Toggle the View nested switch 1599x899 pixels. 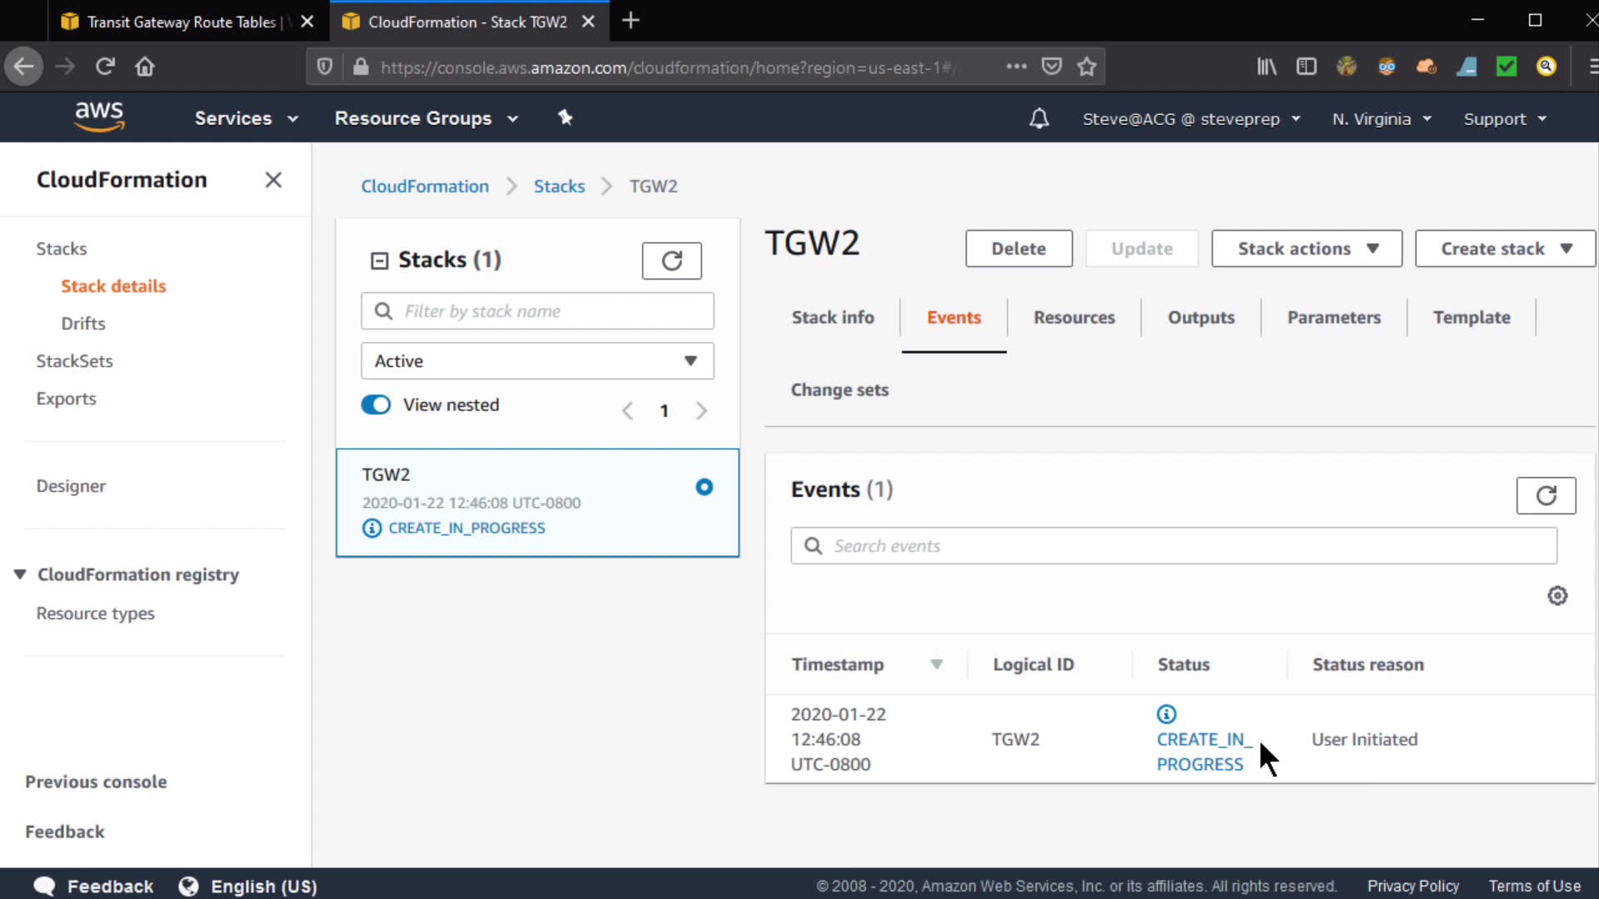pyautogui.click(x=376, y=405)
